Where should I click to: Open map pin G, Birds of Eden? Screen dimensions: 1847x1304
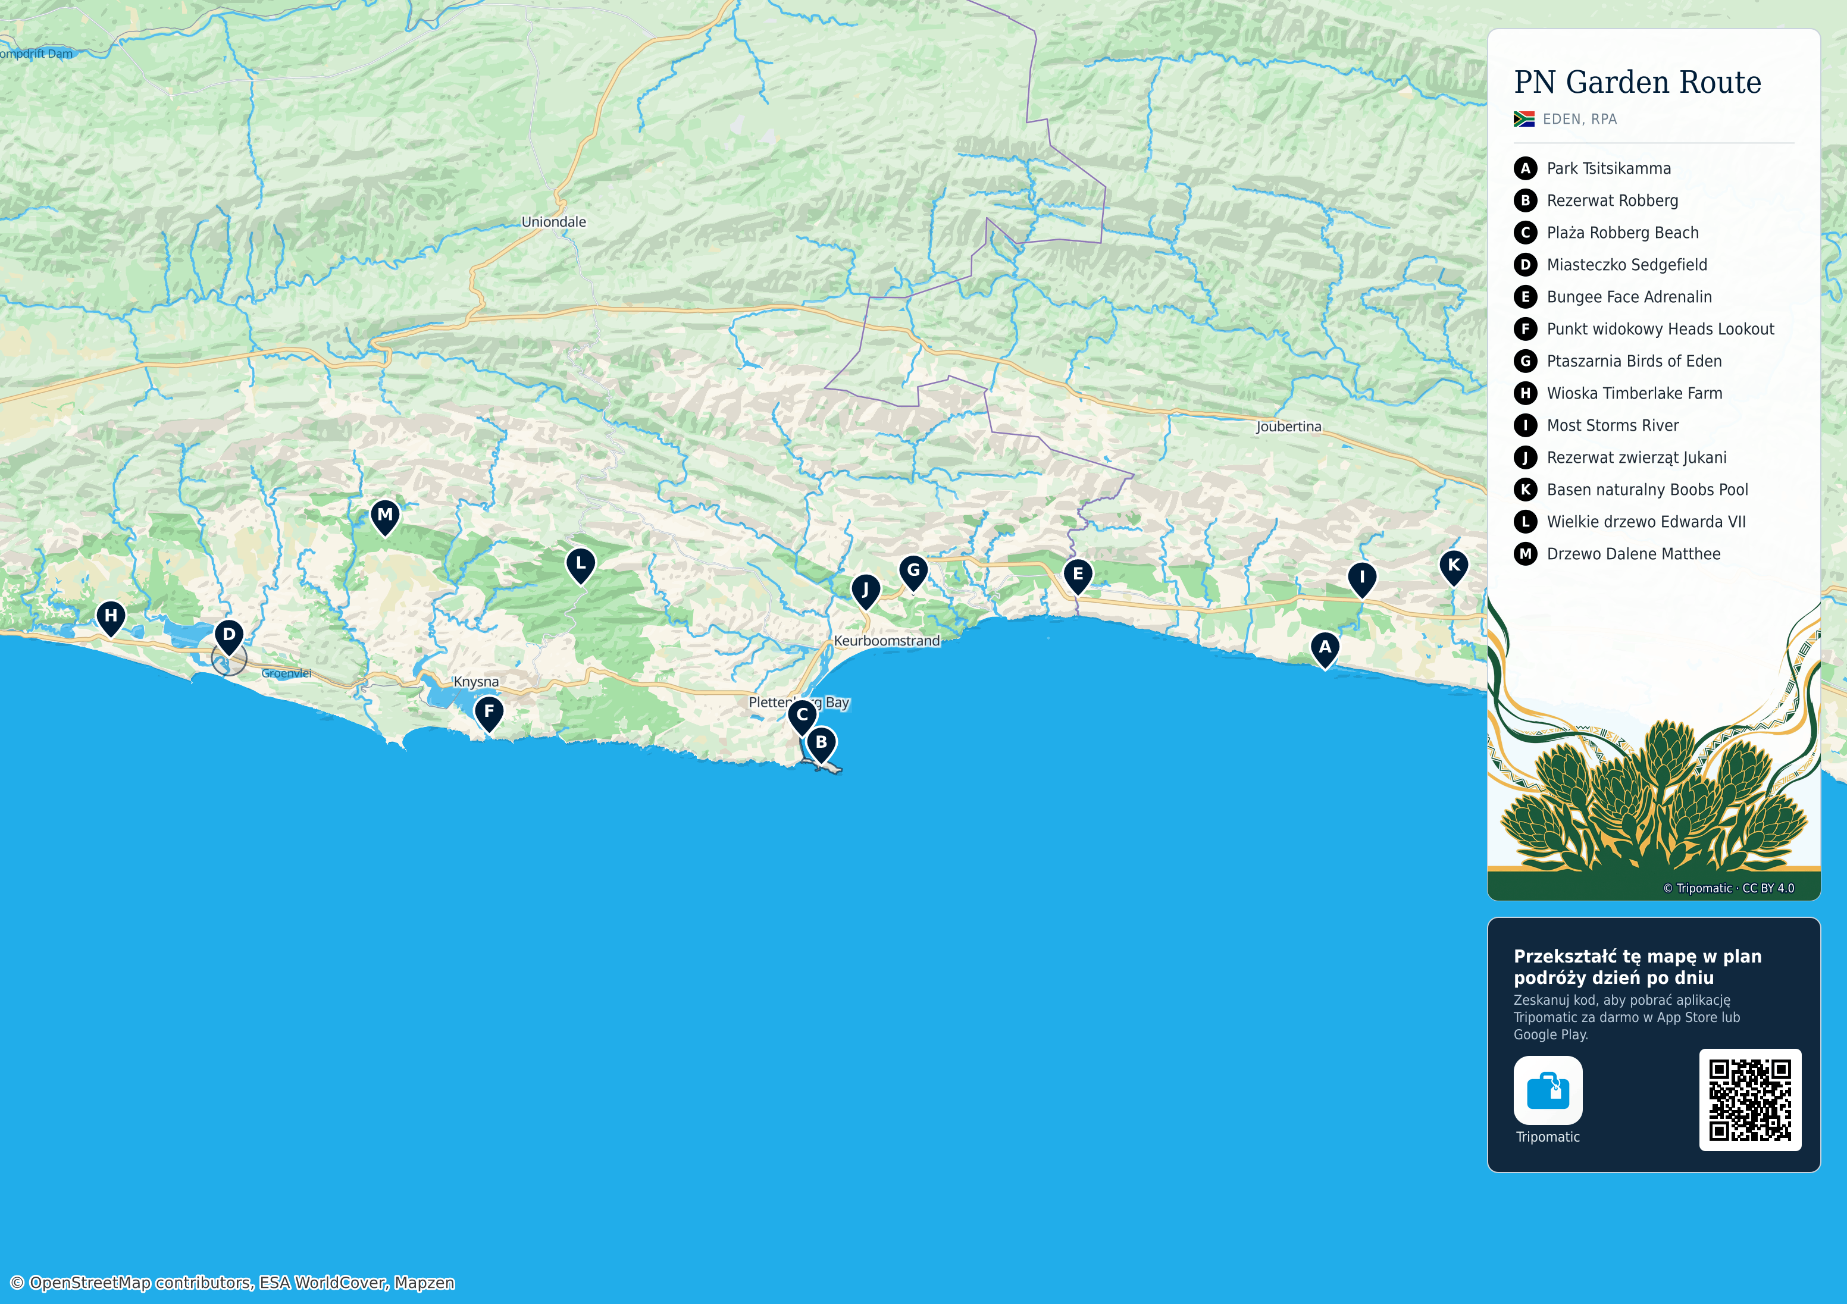point(914,572)
